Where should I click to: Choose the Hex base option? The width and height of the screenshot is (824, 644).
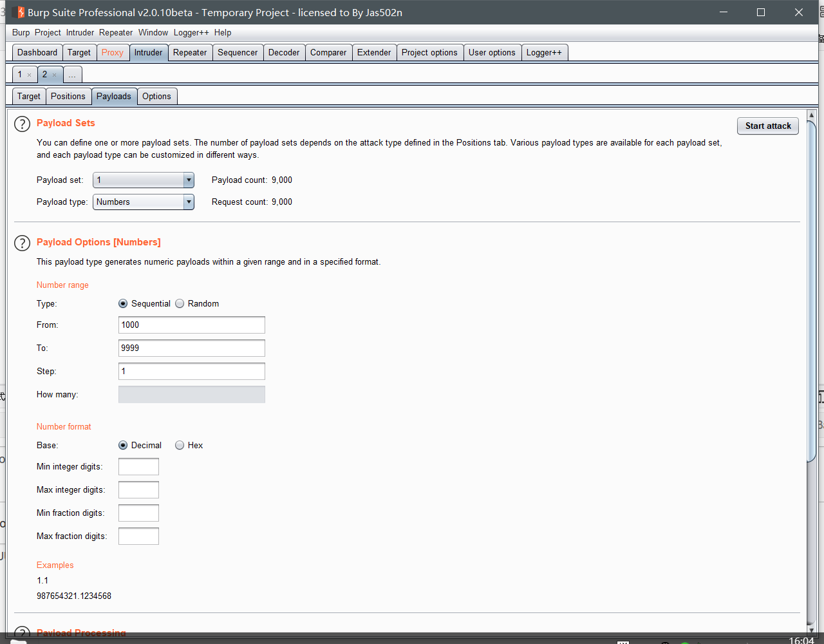tap(180, 445)
